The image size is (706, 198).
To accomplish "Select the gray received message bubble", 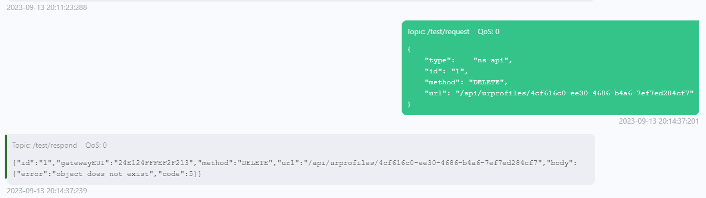I will point(300,159).
